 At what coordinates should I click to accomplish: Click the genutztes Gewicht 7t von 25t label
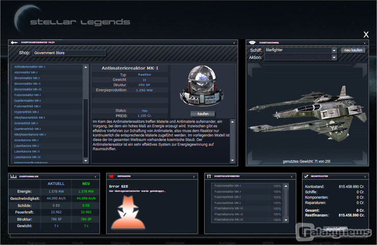pyautogui.click(x=306, y=161)
